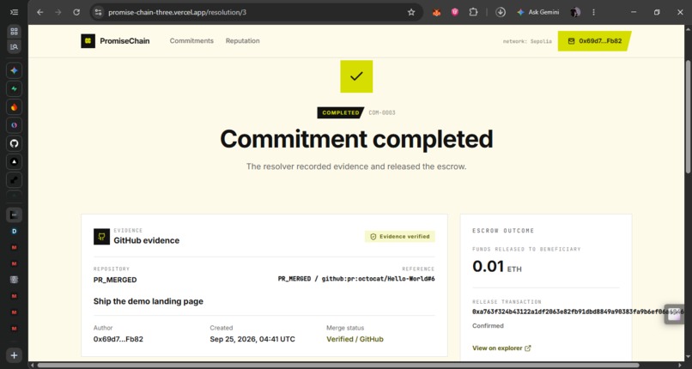Viewport: 692px width, 369px height.
Task: Select the author address 0x69d7...Fb82
Action: coord(118,339)
